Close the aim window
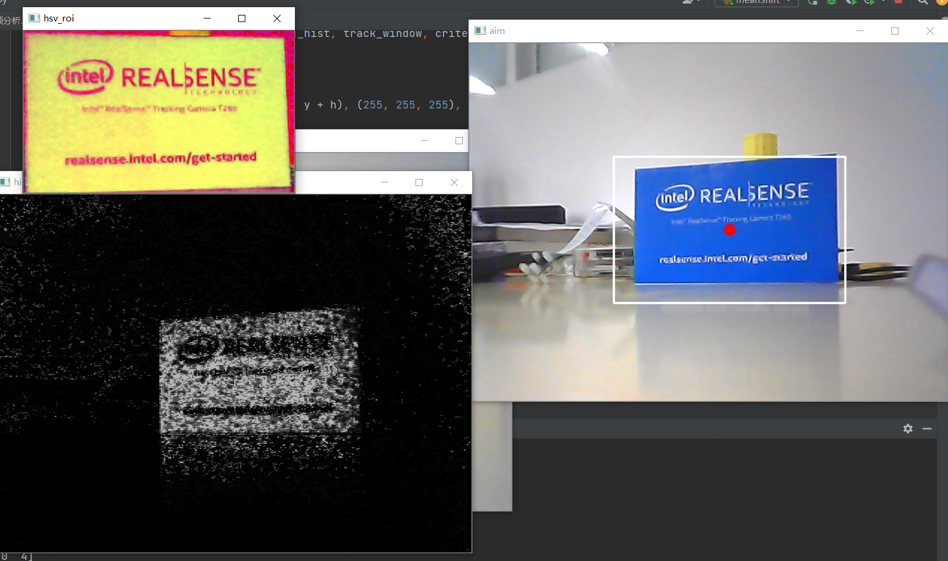Image resolution: width=948 pixels, height=561 pixels. (930, 30)
